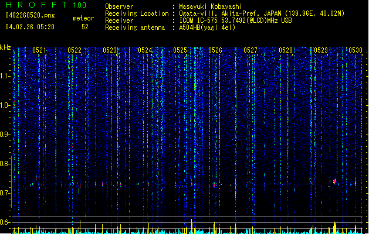The height and width of the screenshot is (234, 369).
Task: Click the 0526 time marker
Action: click(215, 50)
